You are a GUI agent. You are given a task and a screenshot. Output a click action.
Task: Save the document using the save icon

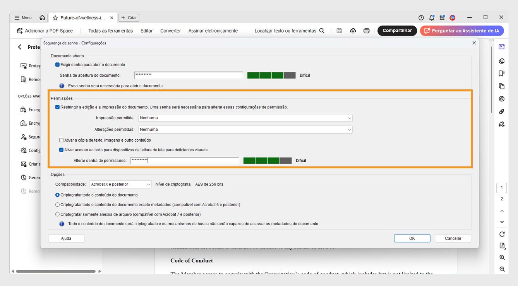click(339, 31)
